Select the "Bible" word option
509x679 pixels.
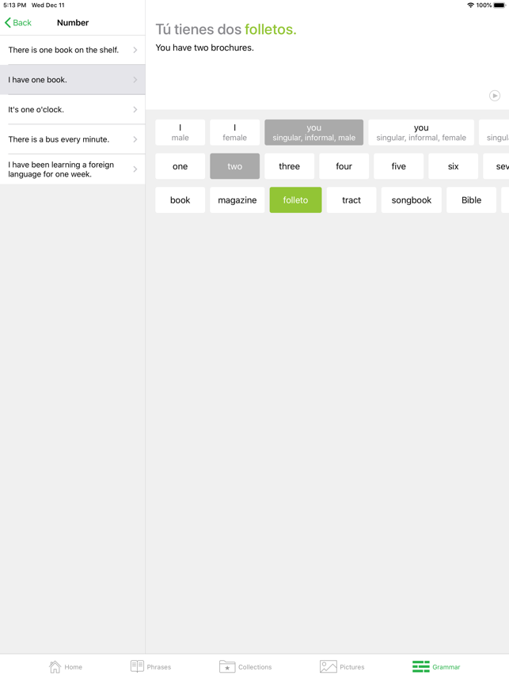click(x=471, y=200)
